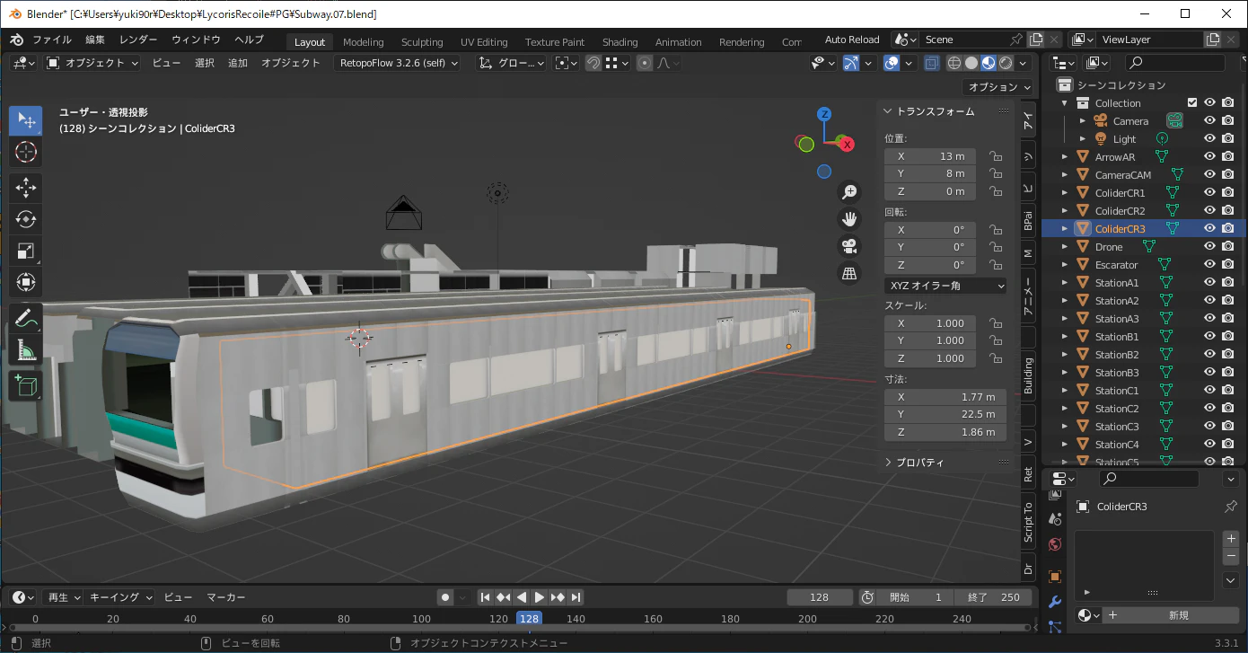Image resolution: width=1248 pixels, height=653 pixels.
Task: Choose the Measure tool
Action: coord(26,350)
